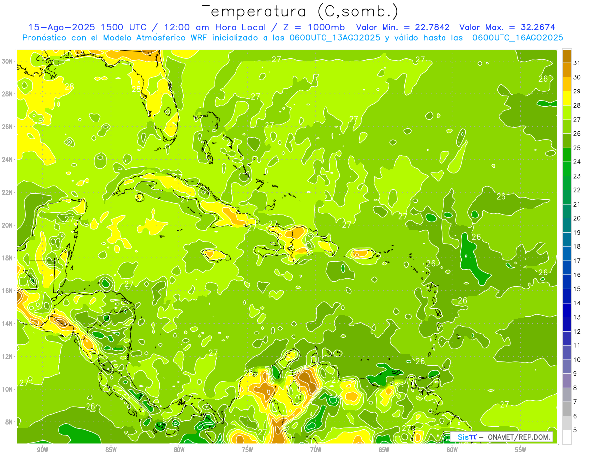Image resolution: width=590 pixels, height=456 pixels.
Task: Click the color scale label '13'
Action: click(x=577, y=317)
